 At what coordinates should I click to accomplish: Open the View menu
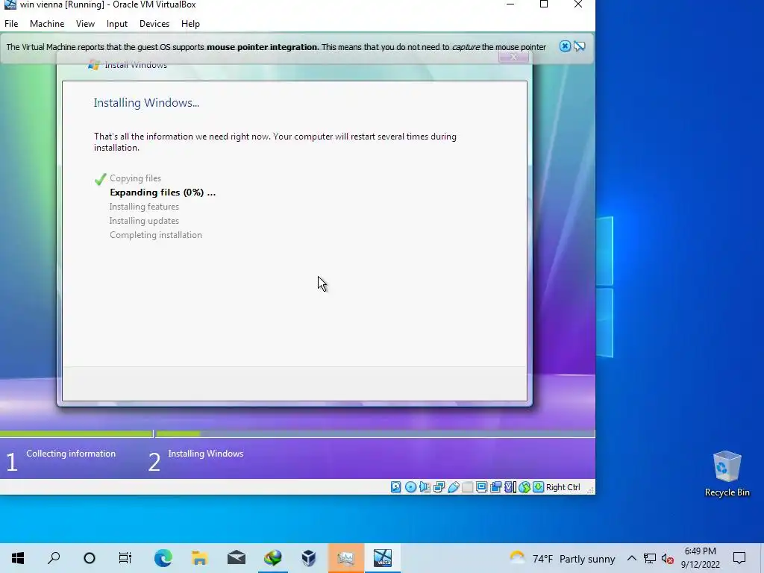click(x=85, y=24)
